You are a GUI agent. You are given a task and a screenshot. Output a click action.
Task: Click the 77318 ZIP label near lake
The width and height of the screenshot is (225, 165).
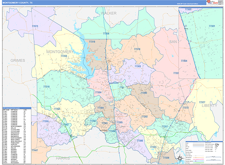coord(92,42)
